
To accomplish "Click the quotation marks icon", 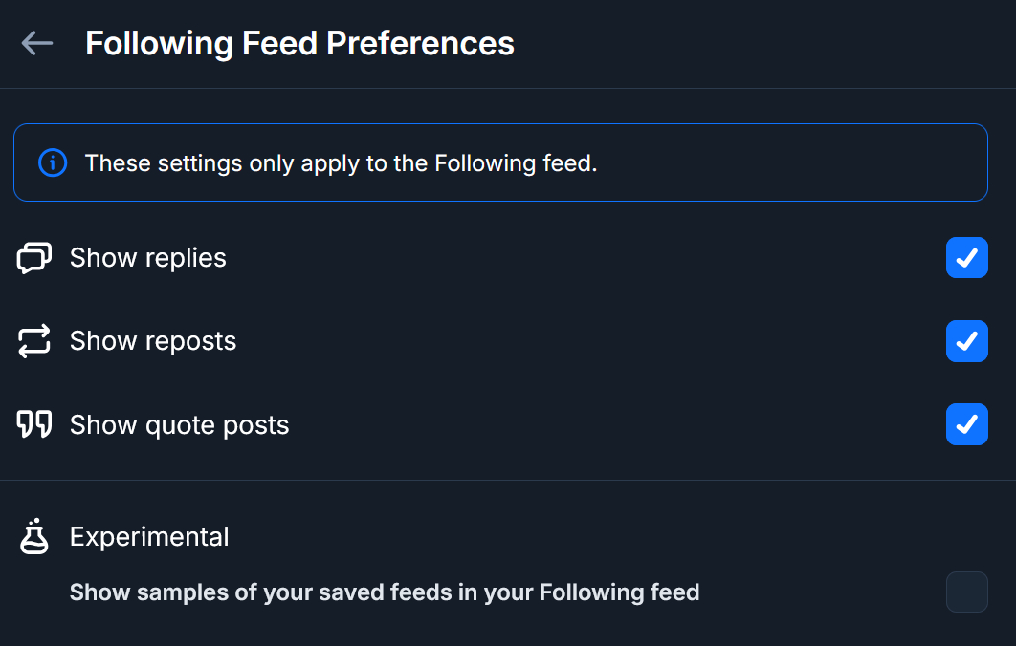I will [x=34, y=424].
